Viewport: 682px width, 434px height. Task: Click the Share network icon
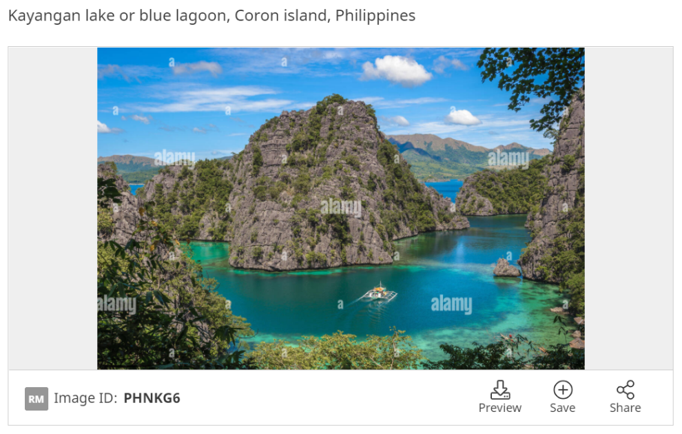click(x=625, y=390)
